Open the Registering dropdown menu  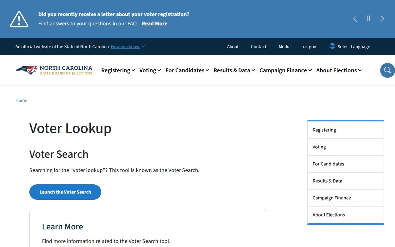coord(118,70)
